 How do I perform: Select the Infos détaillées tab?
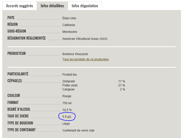(x=52, y=6)
